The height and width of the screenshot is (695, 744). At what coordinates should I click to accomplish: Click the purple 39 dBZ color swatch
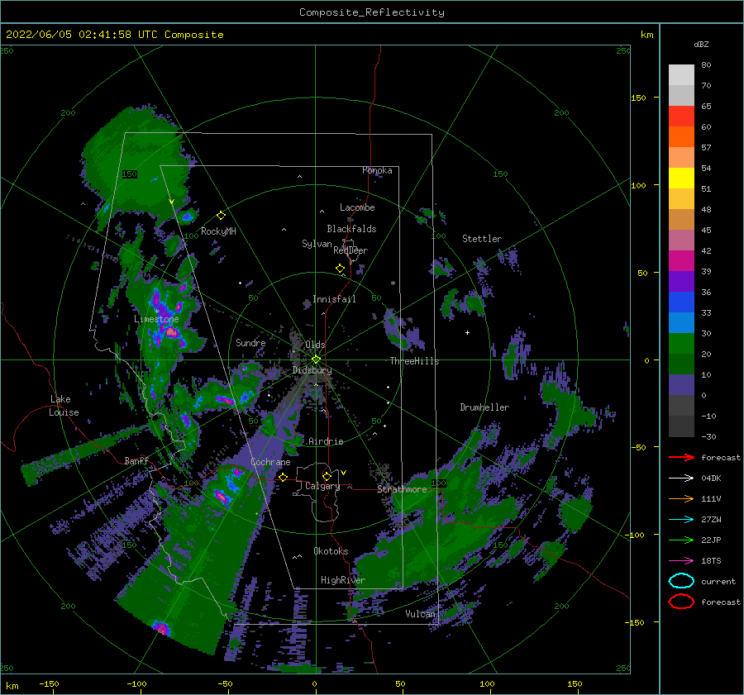(681, 281)
